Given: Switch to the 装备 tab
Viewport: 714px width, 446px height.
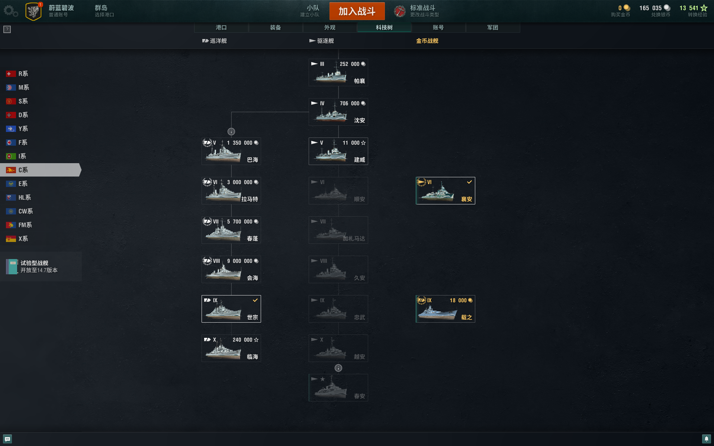Looking at the screenshot, I should pos(276,28).
